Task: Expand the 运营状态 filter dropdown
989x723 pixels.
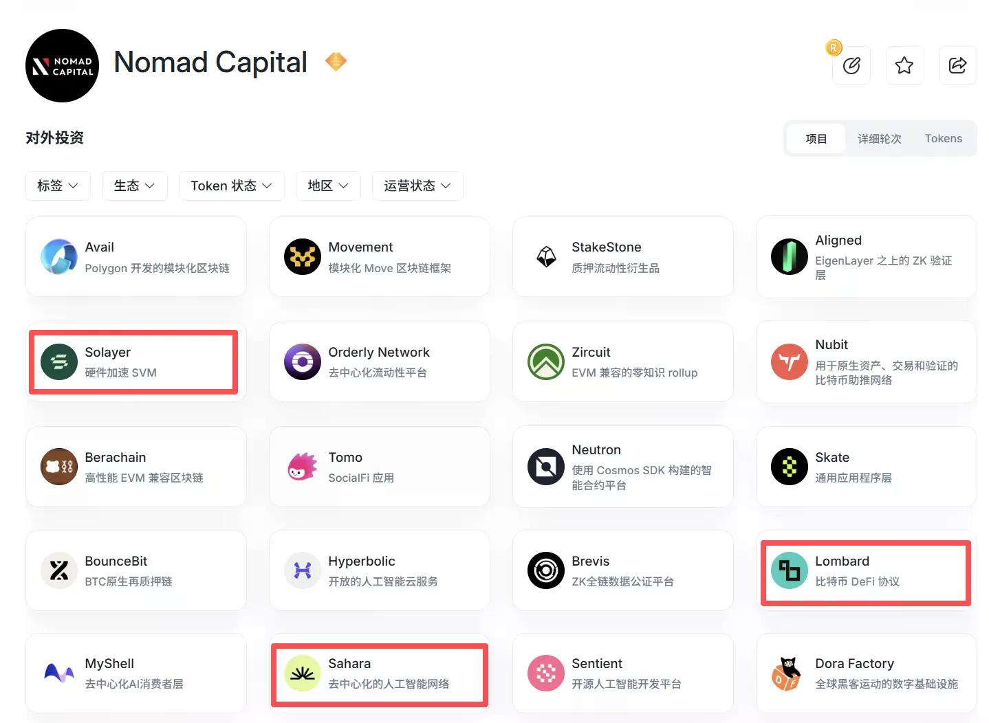Action: coord(417,186)
